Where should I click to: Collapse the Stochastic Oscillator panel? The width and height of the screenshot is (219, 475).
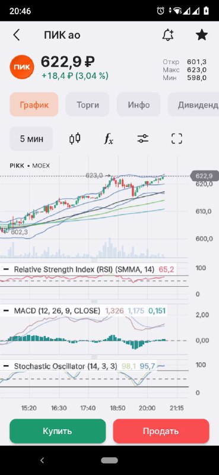click(7, 366)
